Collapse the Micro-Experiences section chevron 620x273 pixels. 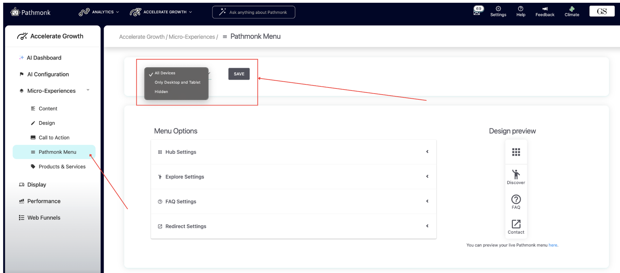[x=88, y=90]
